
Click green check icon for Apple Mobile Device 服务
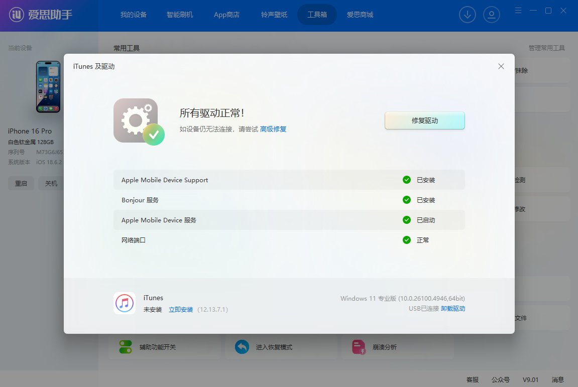click(x=407, y=220)
